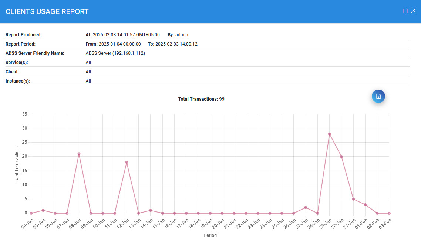The image size is (421, 244).
Task: Click the 27-Jan data point
Action: point(306,208)
